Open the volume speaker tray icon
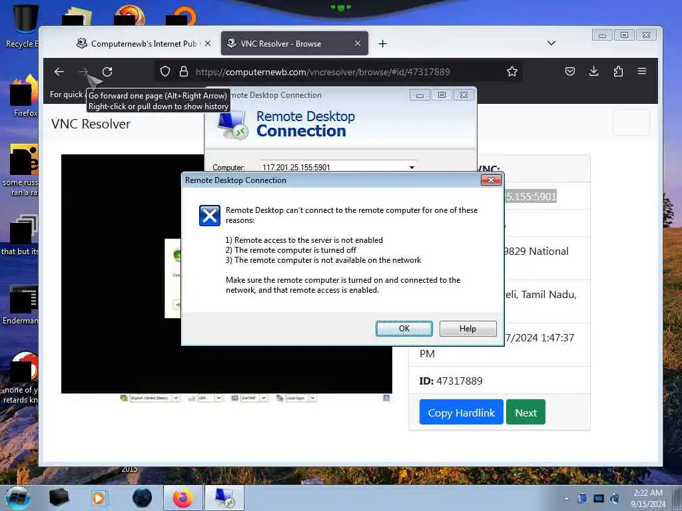Image resolution: width=682 pixels, height=511 pixels. pos(615,498)
